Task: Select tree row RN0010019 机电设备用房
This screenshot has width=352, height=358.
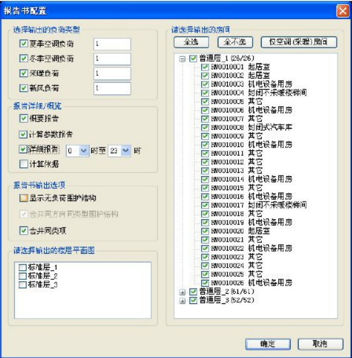Action: (x=251, y=223)
